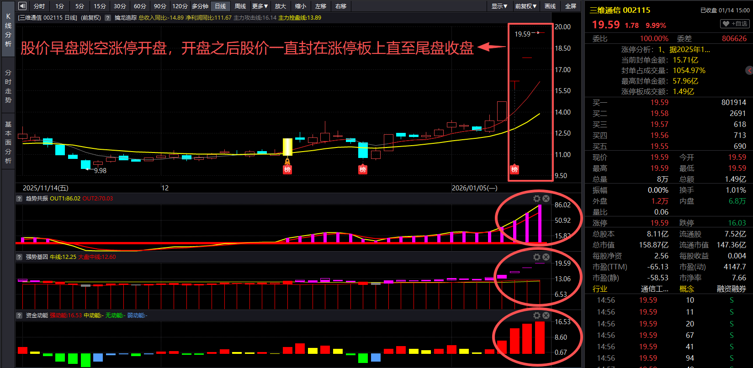Screen dimensions: 753x368
Task: Add stock to watchlist via +自选 heart
Action: pyautogui.click(x=735, y=24)
